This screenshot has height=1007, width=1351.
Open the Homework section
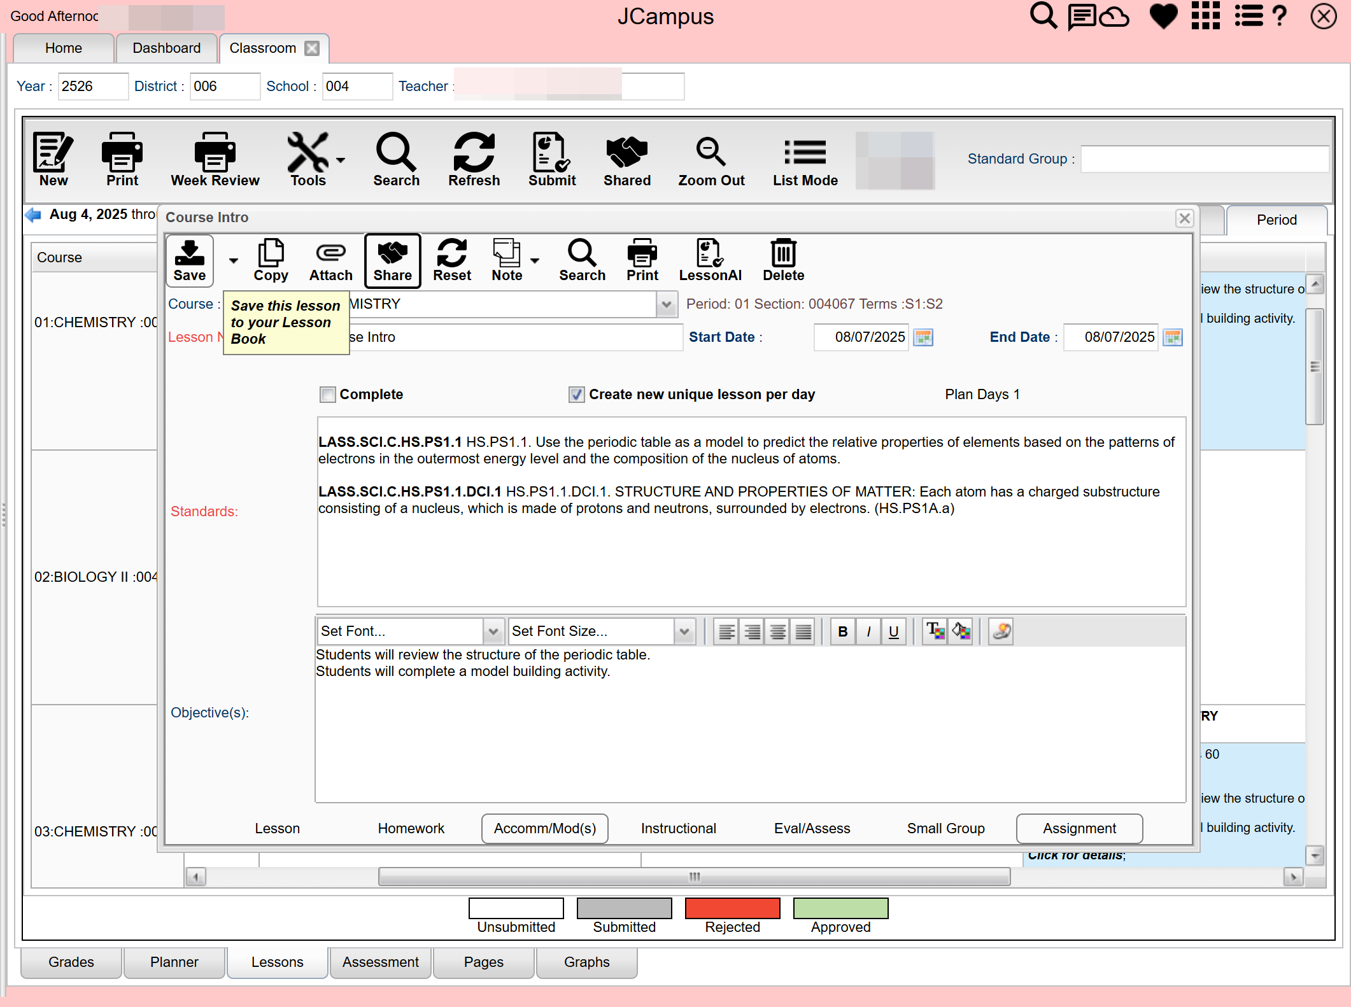point(411,828)
